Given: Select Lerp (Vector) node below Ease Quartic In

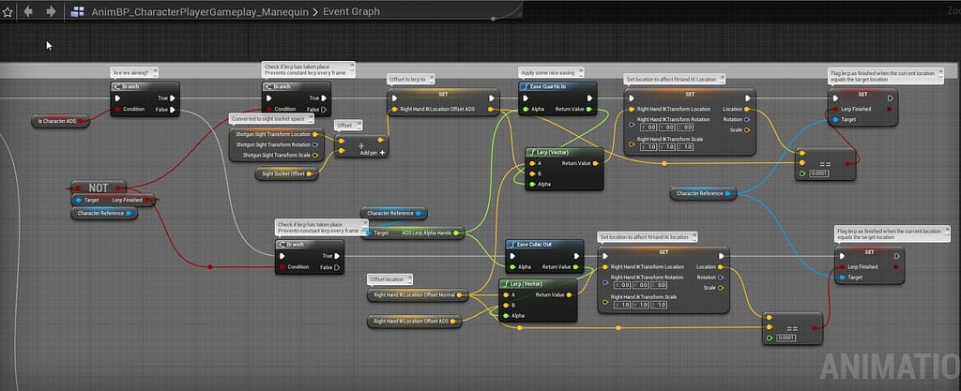Looking at the screenshot, I should [564, 169].
